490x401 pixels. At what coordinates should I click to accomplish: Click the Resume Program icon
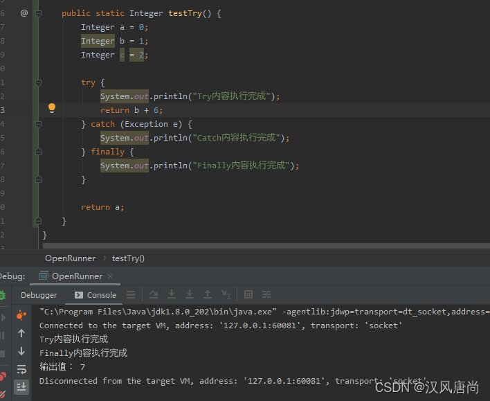pos(3,318)
